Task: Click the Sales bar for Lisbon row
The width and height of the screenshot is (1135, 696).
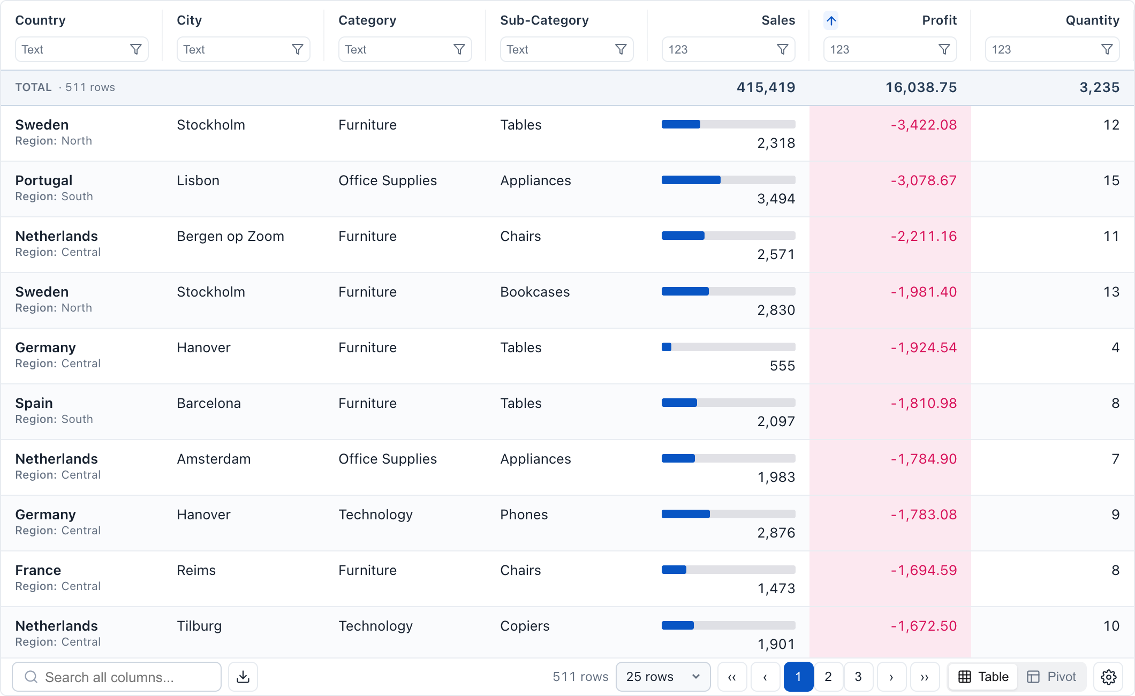Action: [729, 180]
